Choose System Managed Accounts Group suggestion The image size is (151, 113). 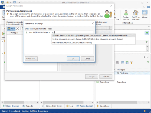[94, 39]
